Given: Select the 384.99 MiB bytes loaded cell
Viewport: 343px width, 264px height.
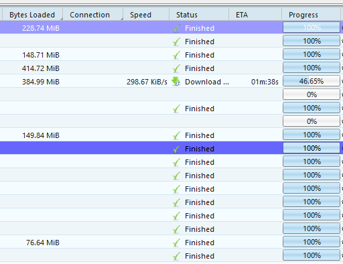Looking at the screenshot, I should click(x=41, y=82).
